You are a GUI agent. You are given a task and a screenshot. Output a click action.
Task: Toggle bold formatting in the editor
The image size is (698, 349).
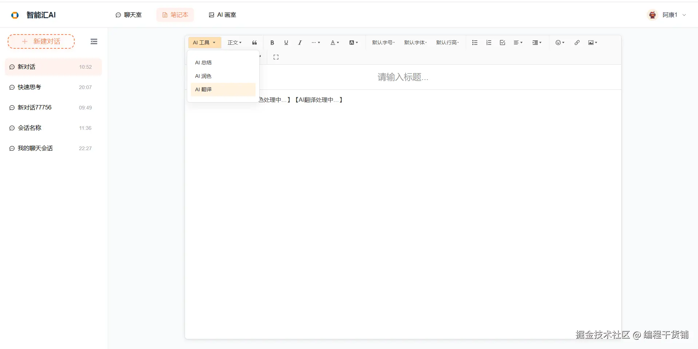tap(272, 43)
